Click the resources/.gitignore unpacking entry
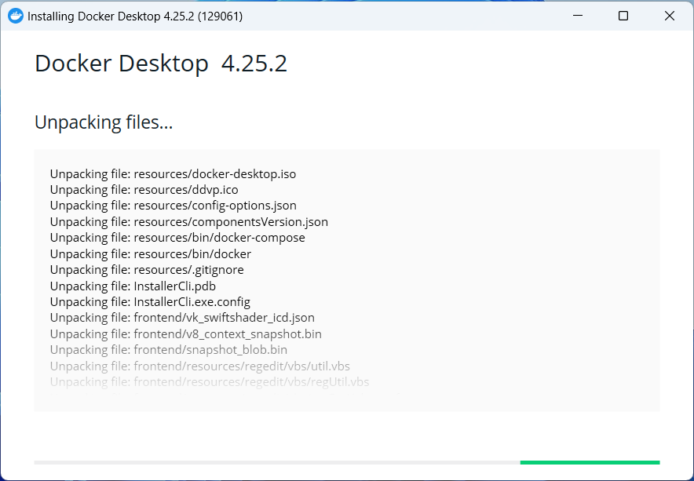 pos(148,269)
